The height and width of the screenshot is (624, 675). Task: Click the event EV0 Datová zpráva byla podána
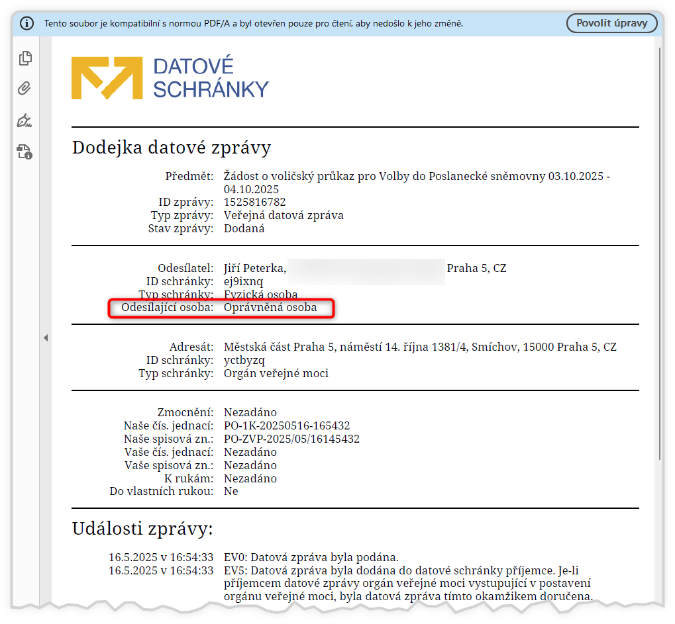(x=311, y=558)
